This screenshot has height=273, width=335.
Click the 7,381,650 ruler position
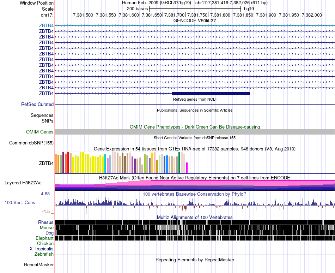[x=152, y=15]
